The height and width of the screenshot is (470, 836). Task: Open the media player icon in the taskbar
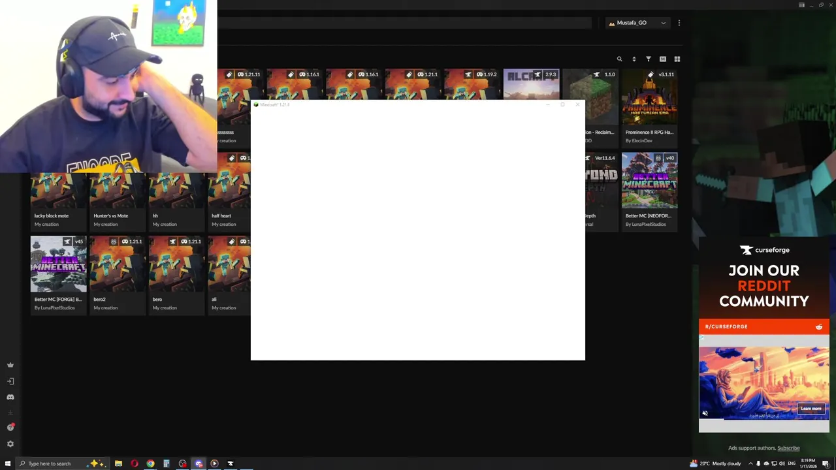[214, 463]
